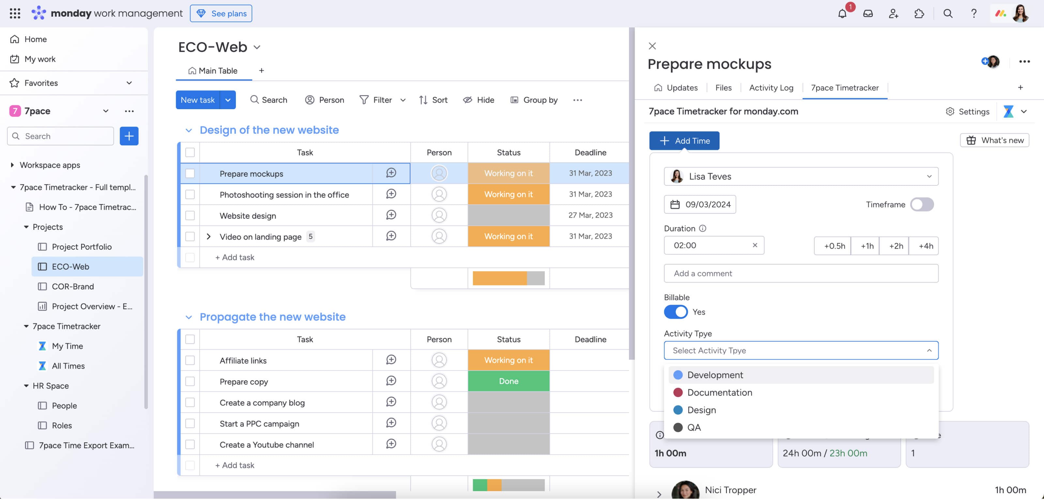Viewport: 1044px width, 500px height.
Task: Click the date calendar icon field
Action: [x=699, y=204]
